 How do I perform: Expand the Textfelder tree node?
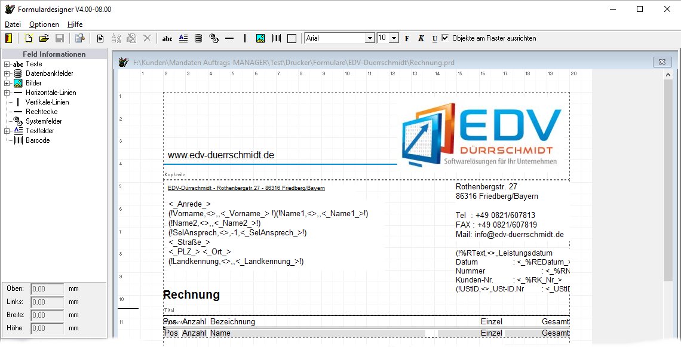(x=7, y=131)
